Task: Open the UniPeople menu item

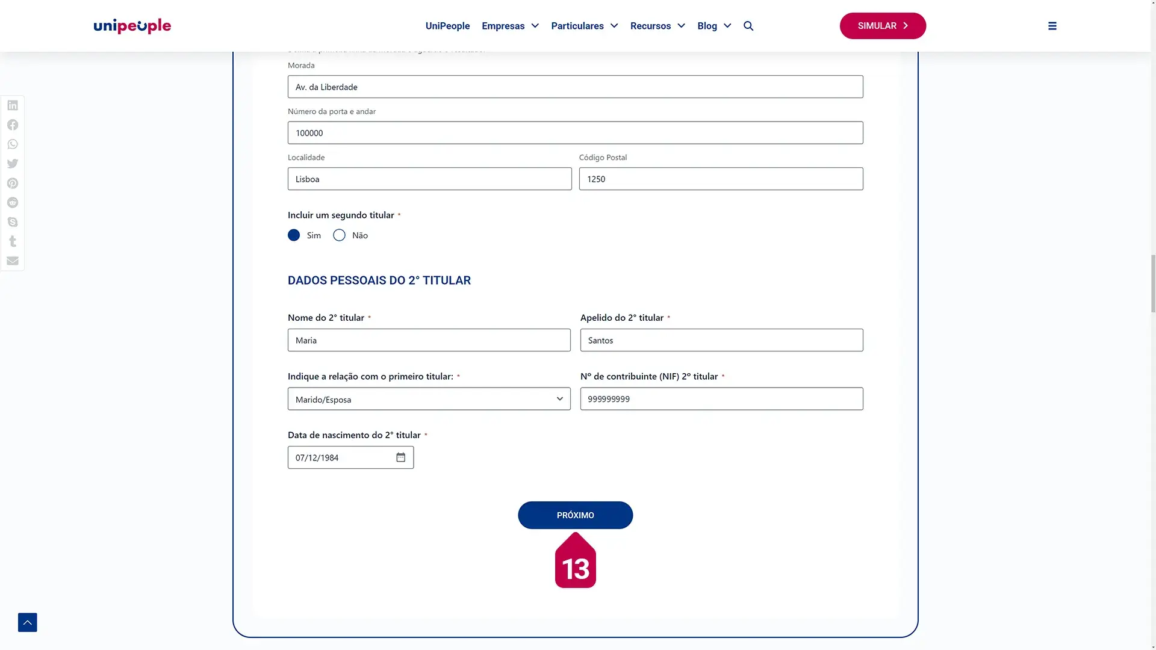Action: [447, 26]
